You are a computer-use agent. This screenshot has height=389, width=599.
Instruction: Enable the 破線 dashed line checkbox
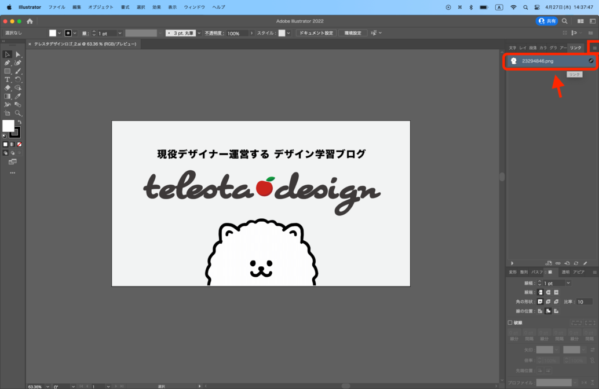point(510,322)
